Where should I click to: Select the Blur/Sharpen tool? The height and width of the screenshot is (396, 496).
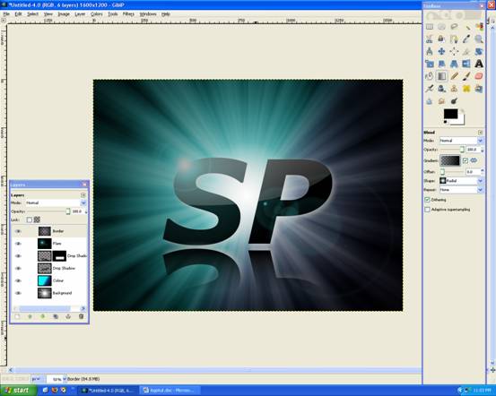pos(430,101)
